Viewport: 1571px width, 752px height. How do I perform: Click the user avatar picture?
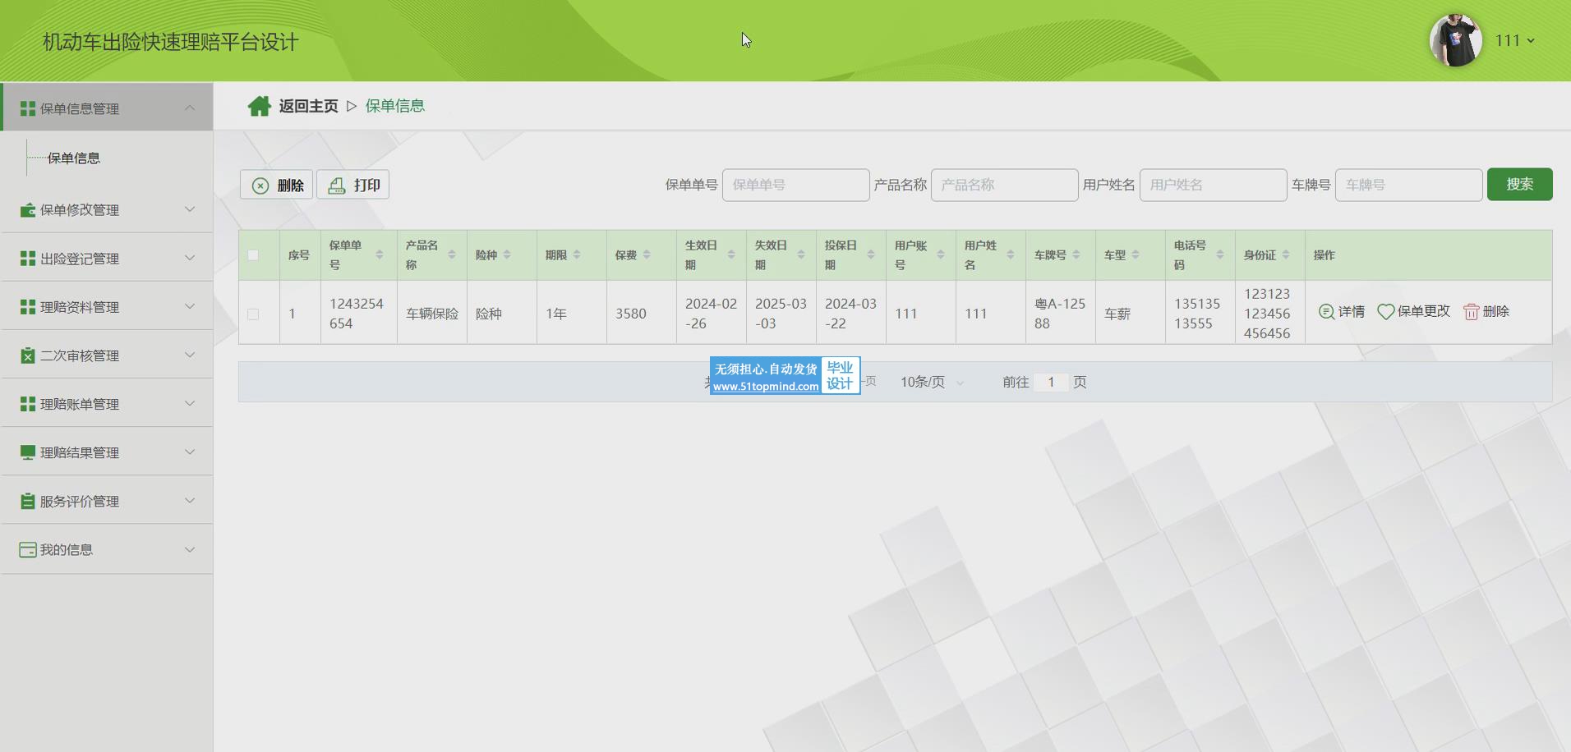pyautogui.click(x=1455, y=40)
